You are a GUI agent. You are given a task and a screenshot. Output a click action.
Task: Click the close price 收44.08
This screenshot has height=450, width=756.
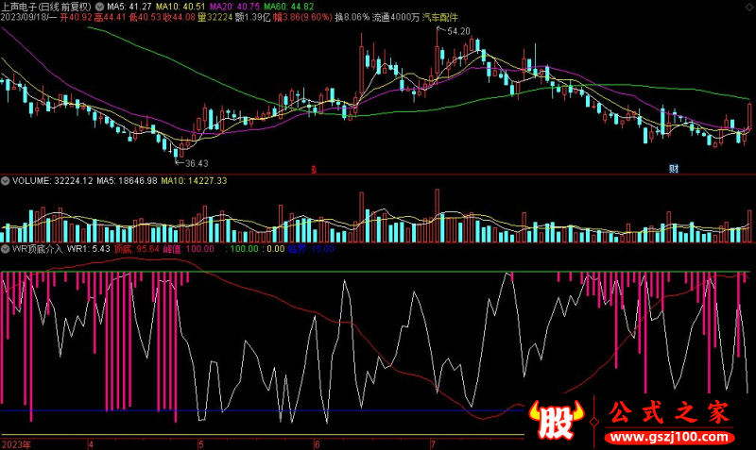(180, 17)
